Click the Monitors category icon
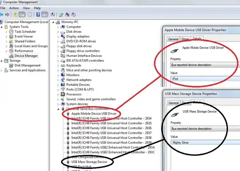 click(x=63, y=75)
